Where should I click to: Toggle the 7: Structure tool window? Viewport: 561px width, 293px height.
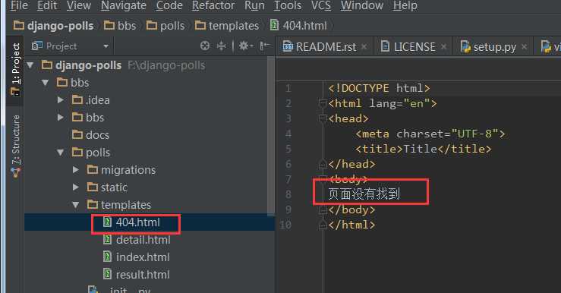tap(15, 146)
